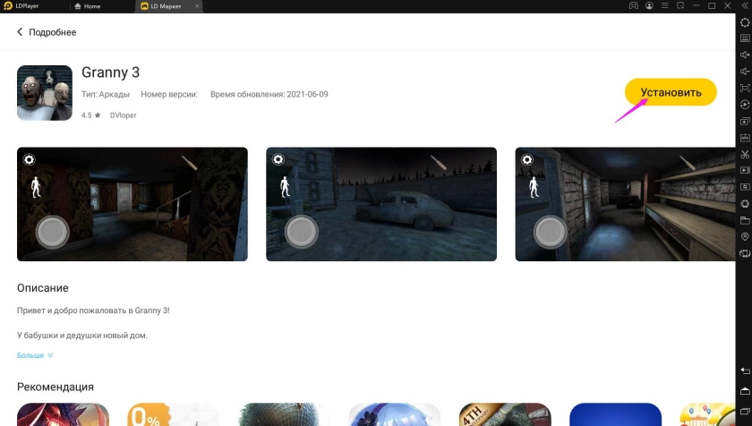Open the first Granny 3 screenshot
The width and height of the screenshot is (752, 426).
132,204
